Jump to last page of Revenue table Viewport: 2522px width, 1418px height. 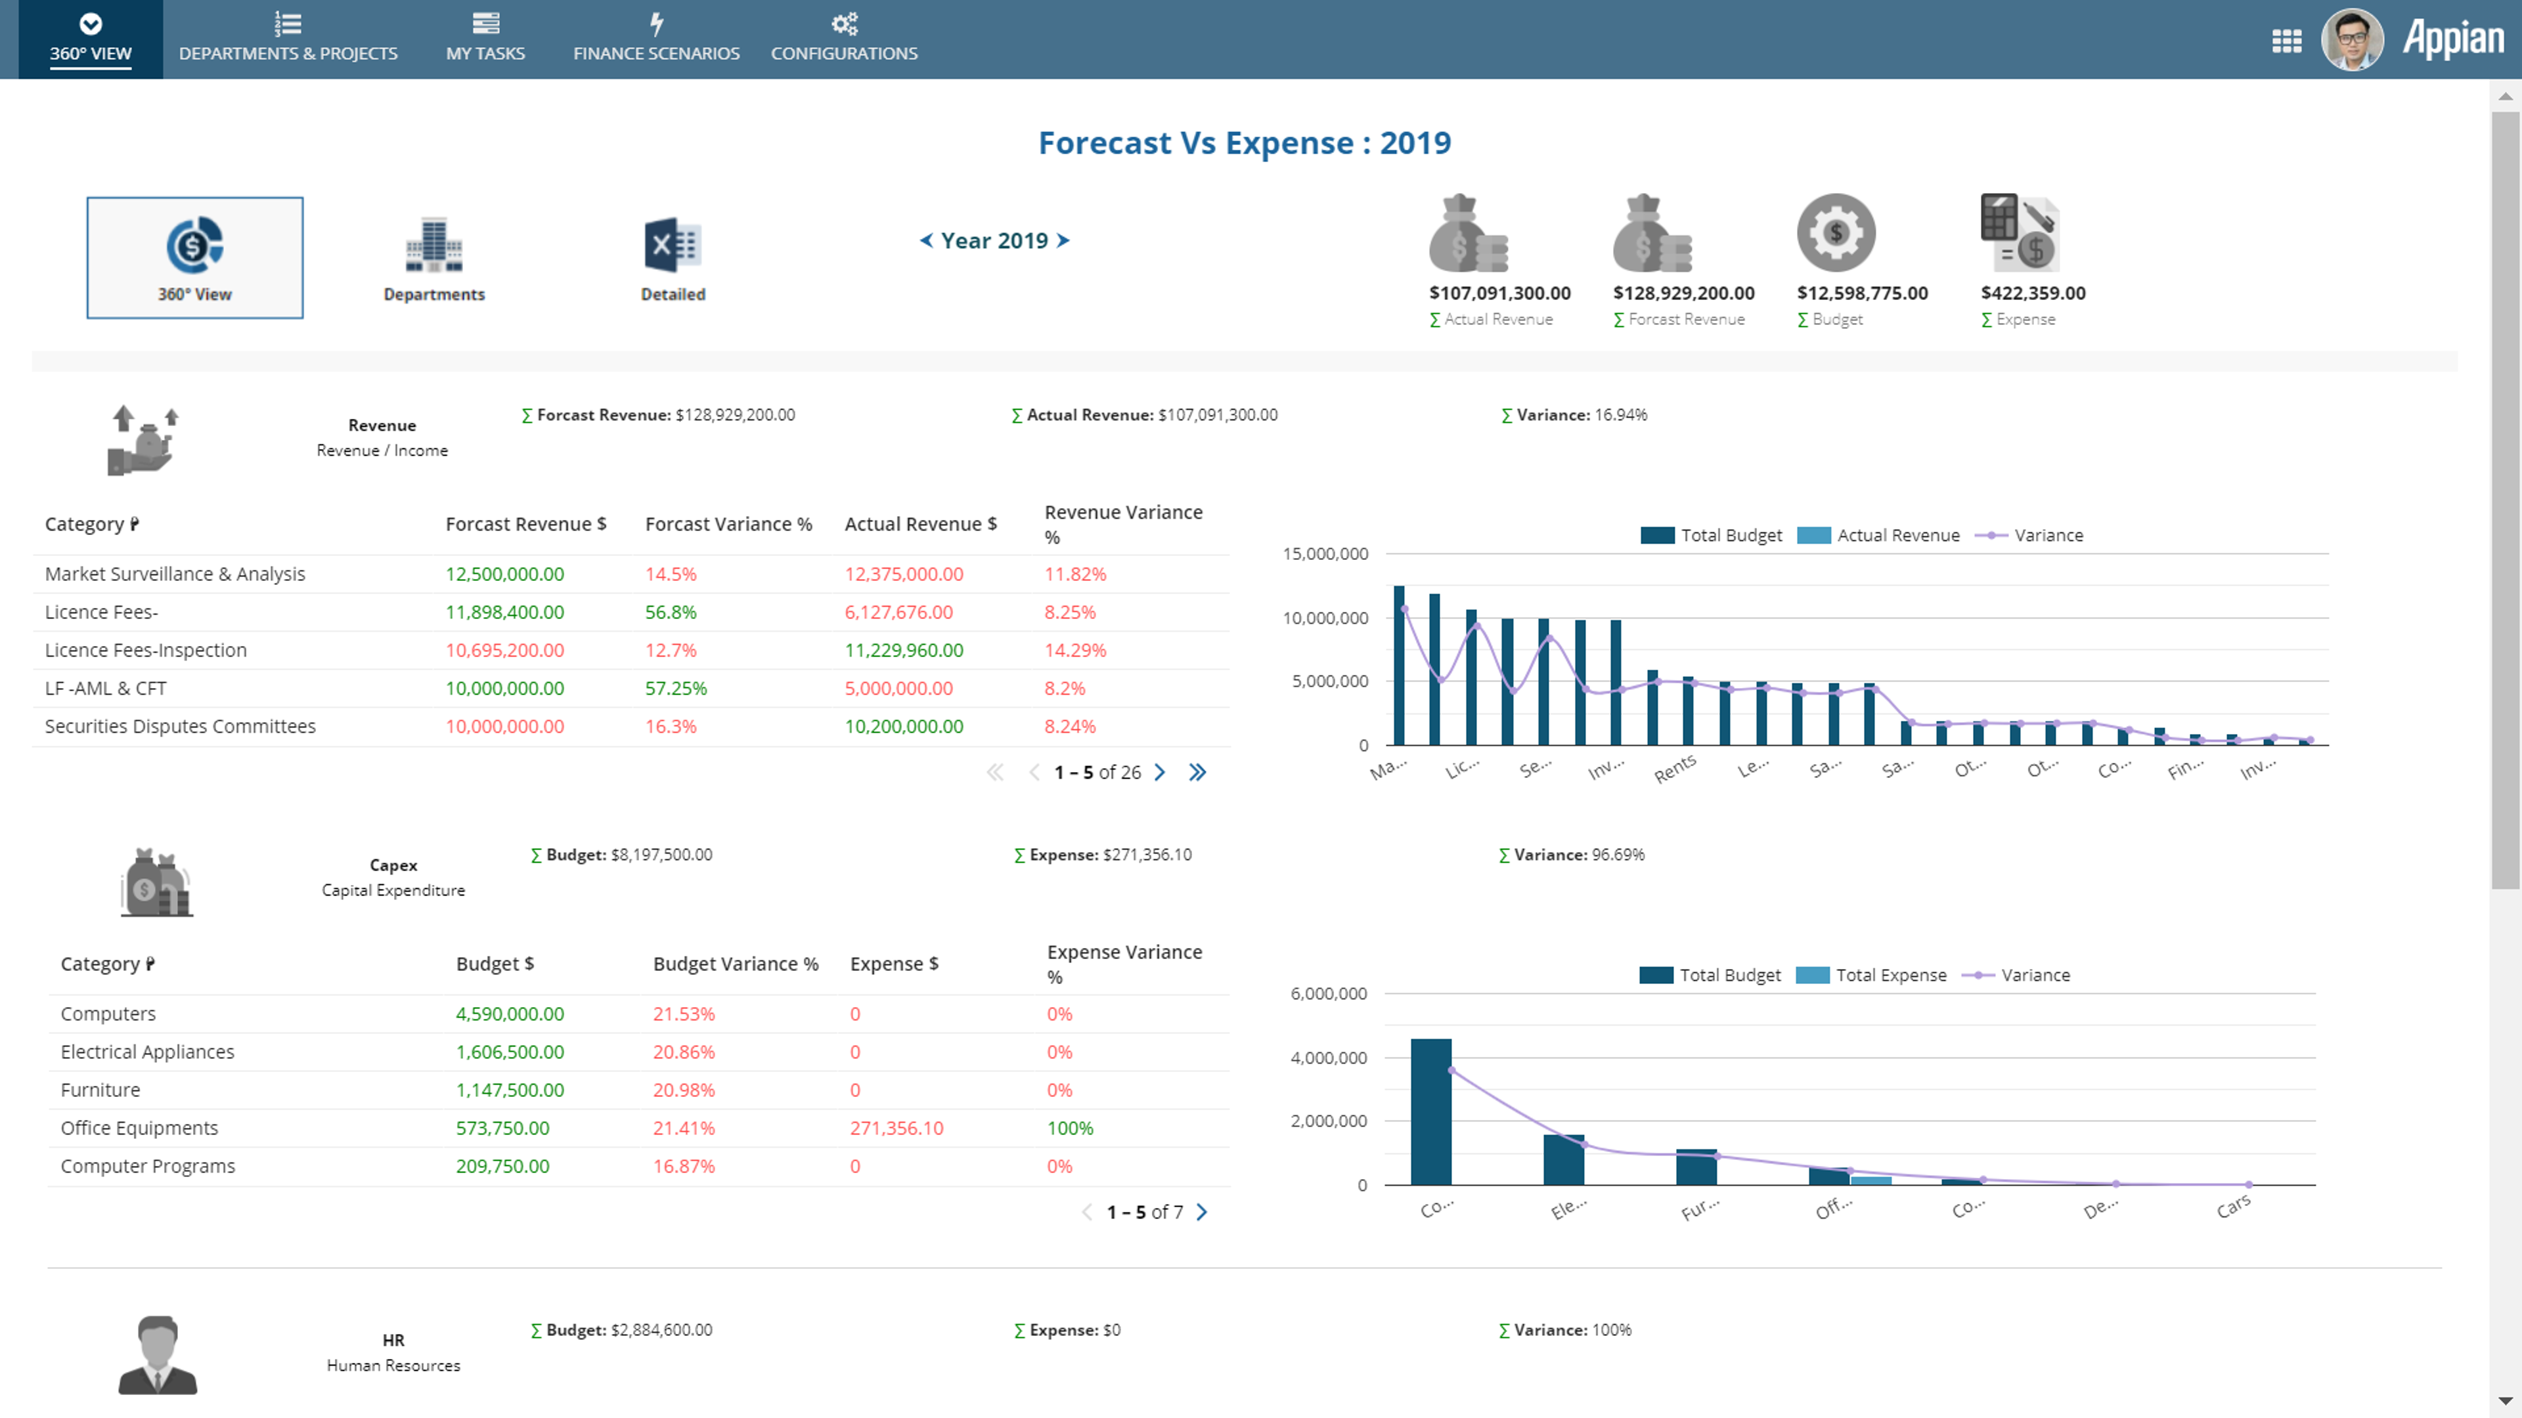[1197, 773]
